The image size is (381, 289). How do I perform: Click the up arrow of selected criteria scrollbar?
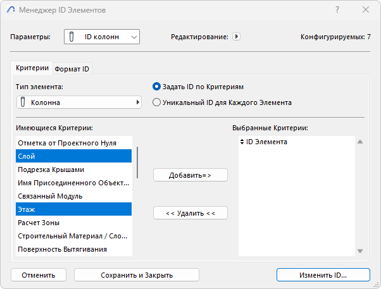point(359,142)
